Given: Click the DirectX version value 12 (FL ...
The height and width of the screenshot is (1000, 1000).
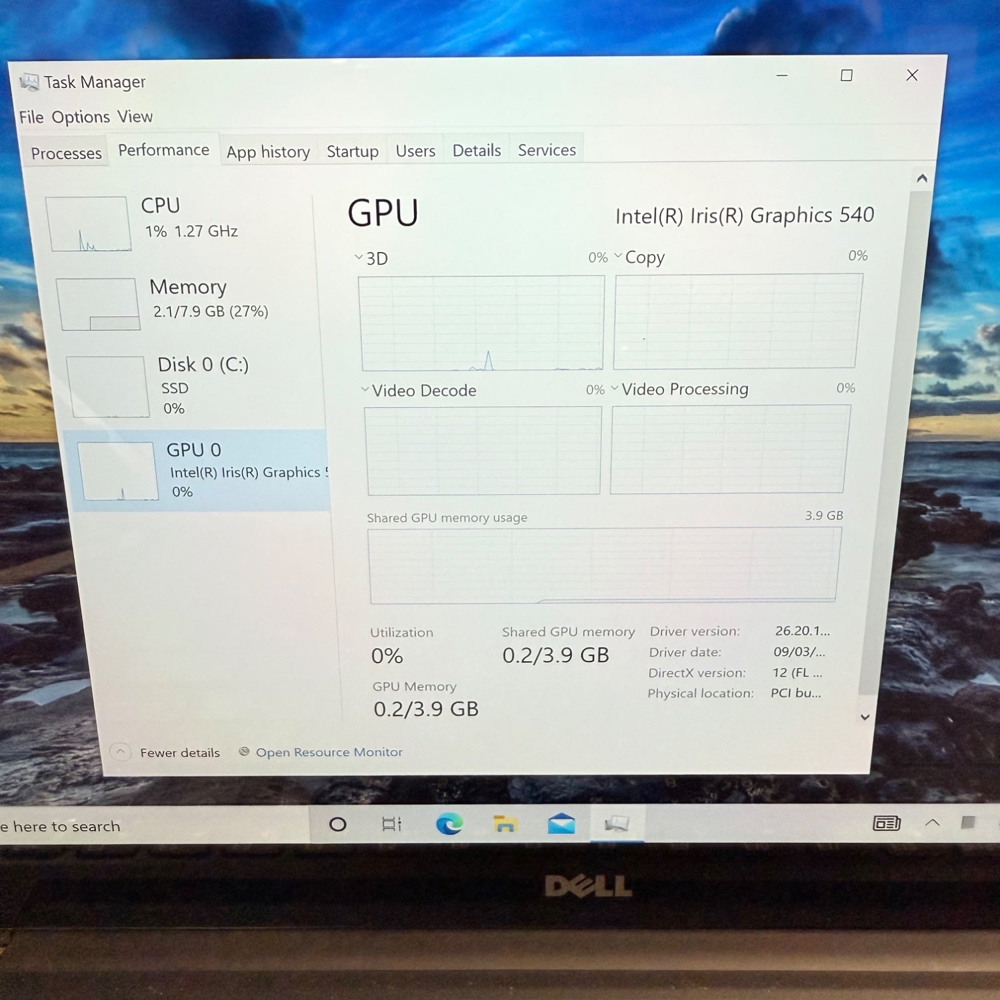Looking at the screenshot, I should [797, 672].
